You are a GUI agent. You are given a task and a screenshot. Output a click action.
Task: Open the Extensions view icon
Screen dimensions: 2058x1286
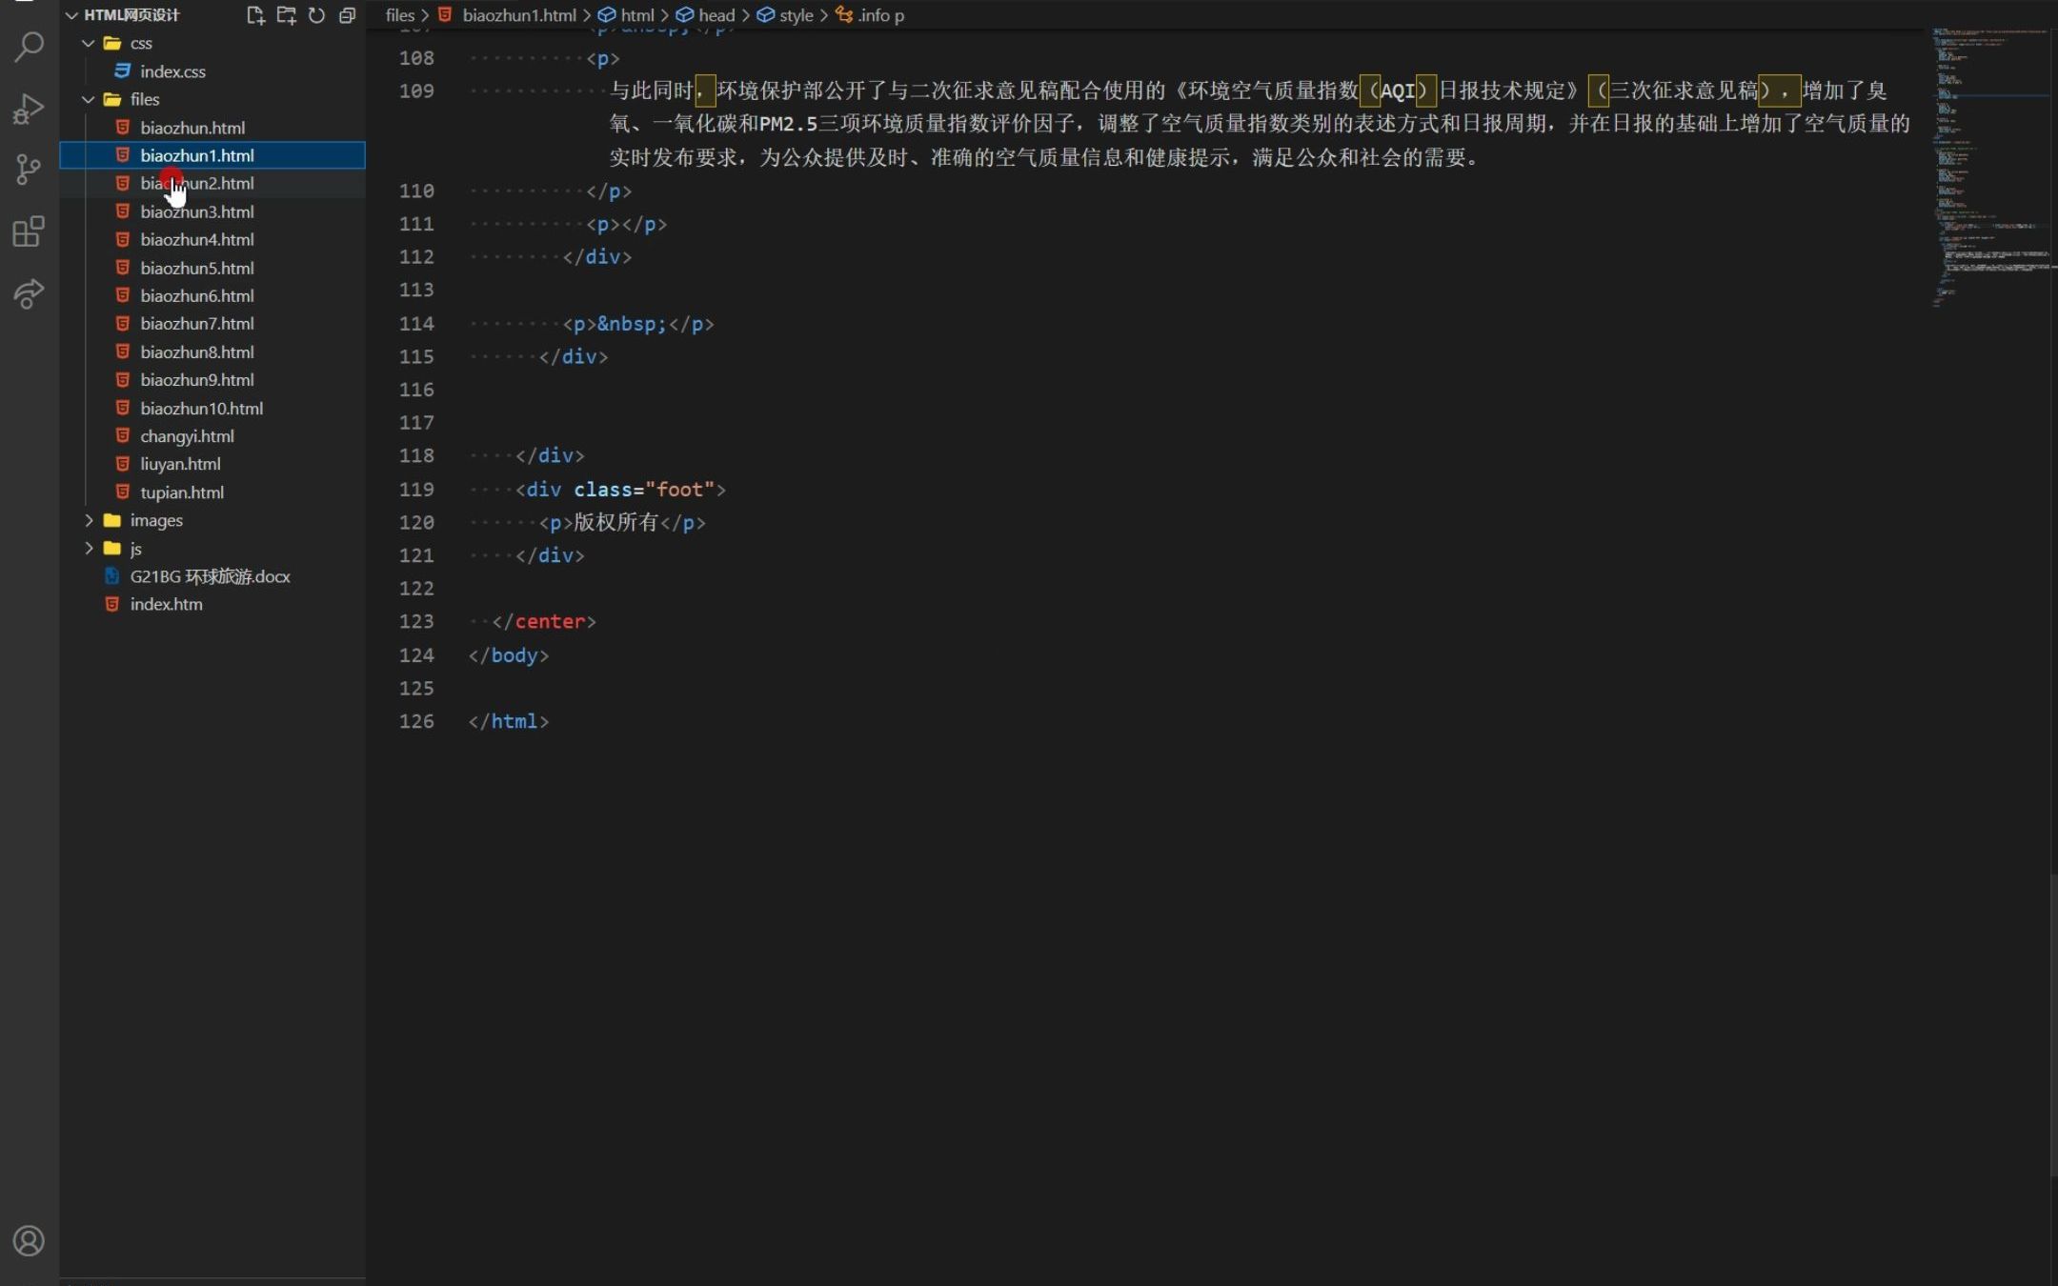coord(29,231)
